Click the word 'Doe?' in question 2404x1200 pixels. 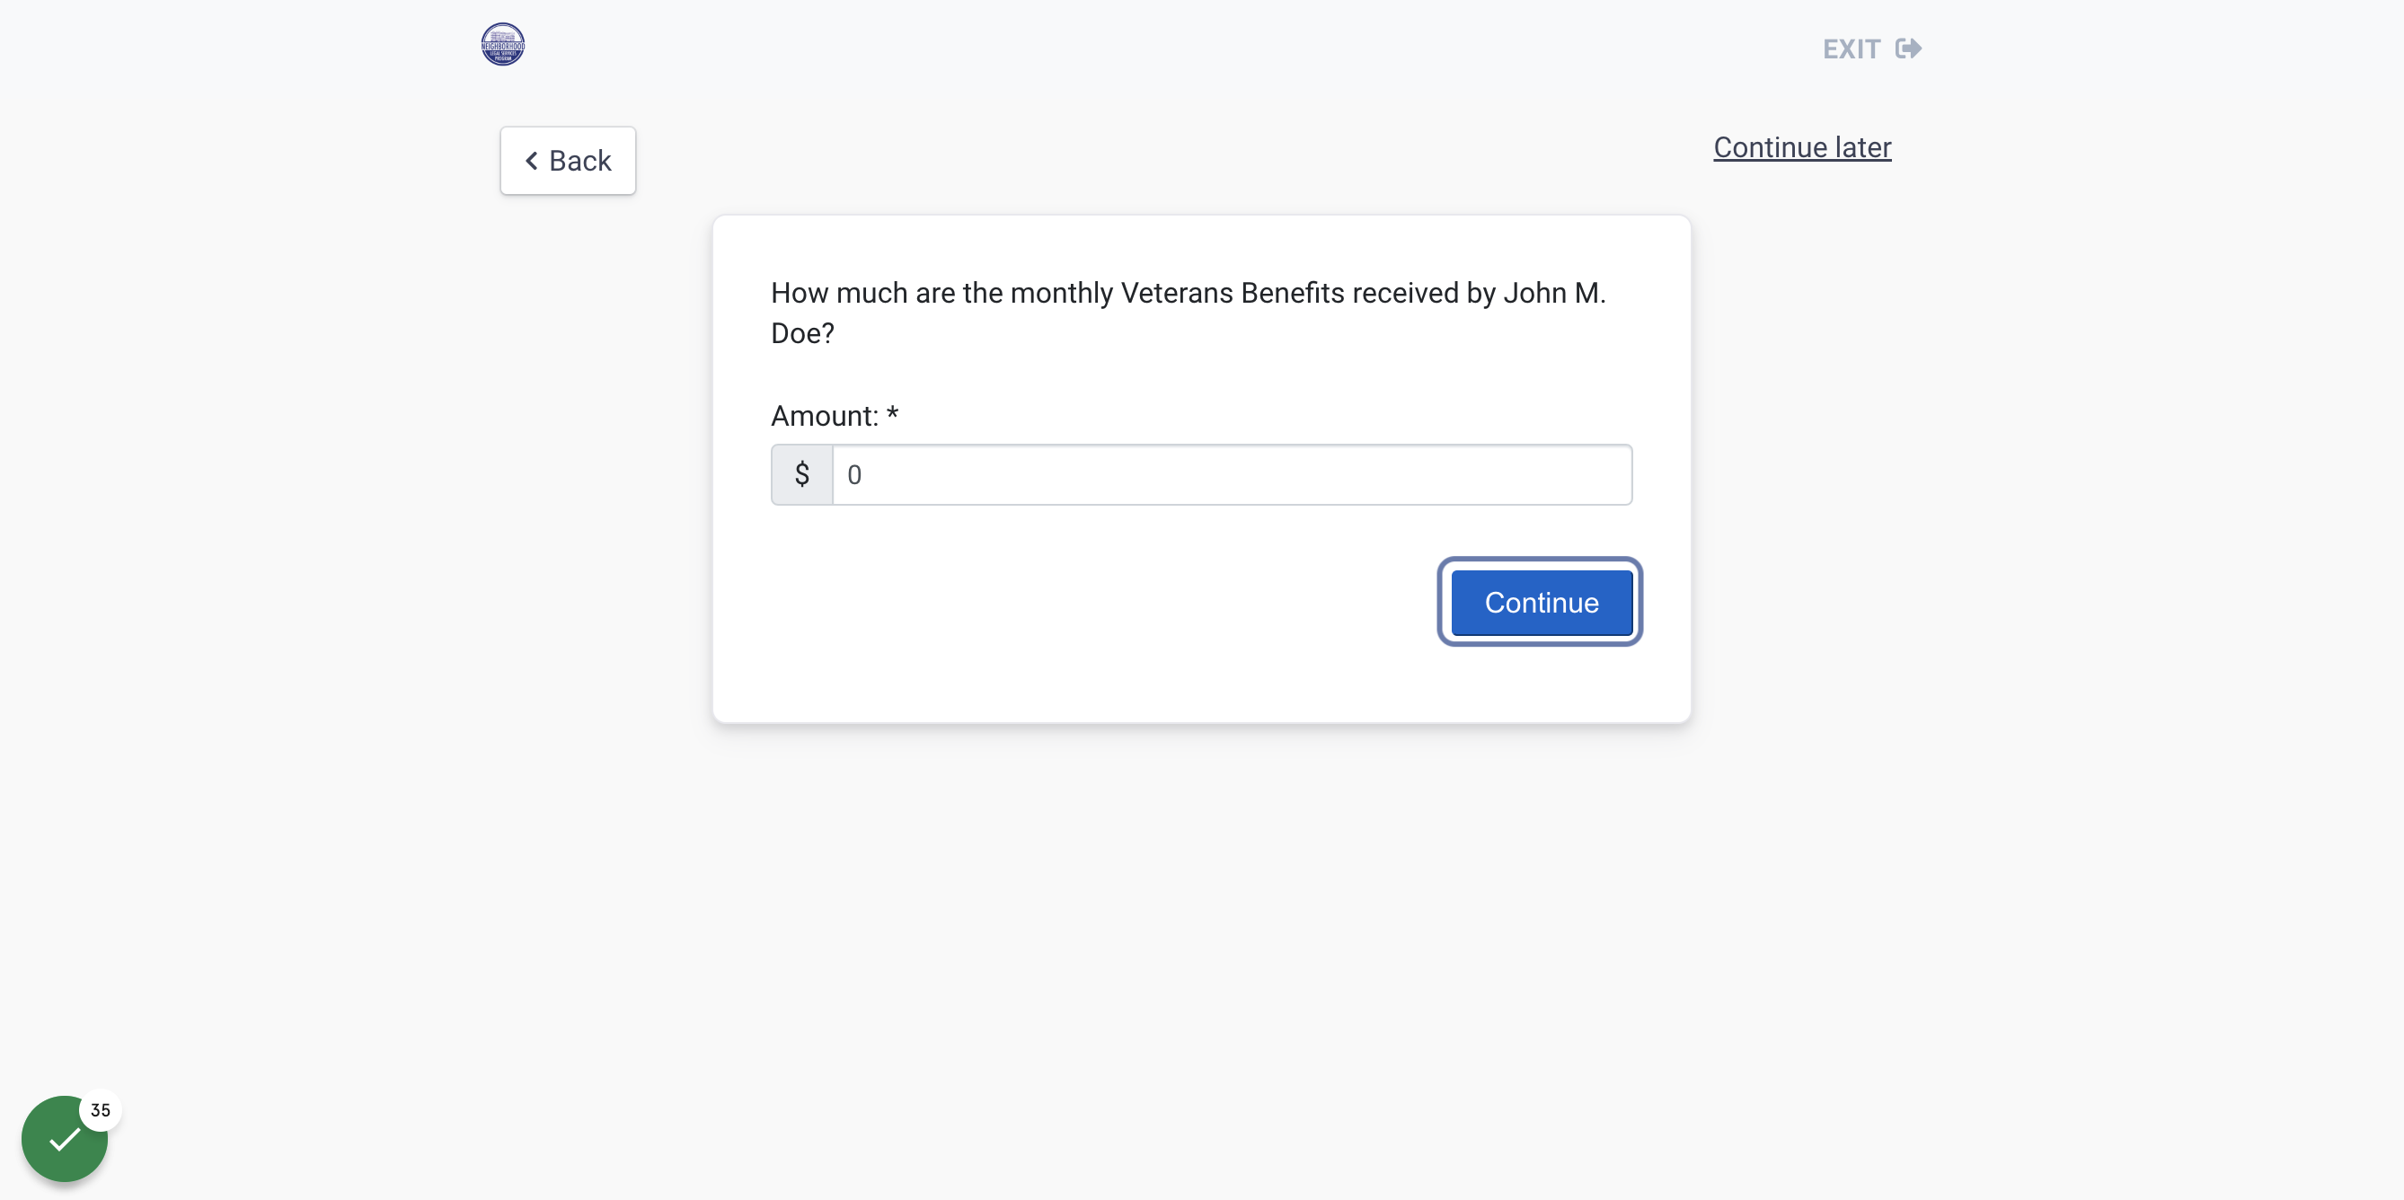802,333
